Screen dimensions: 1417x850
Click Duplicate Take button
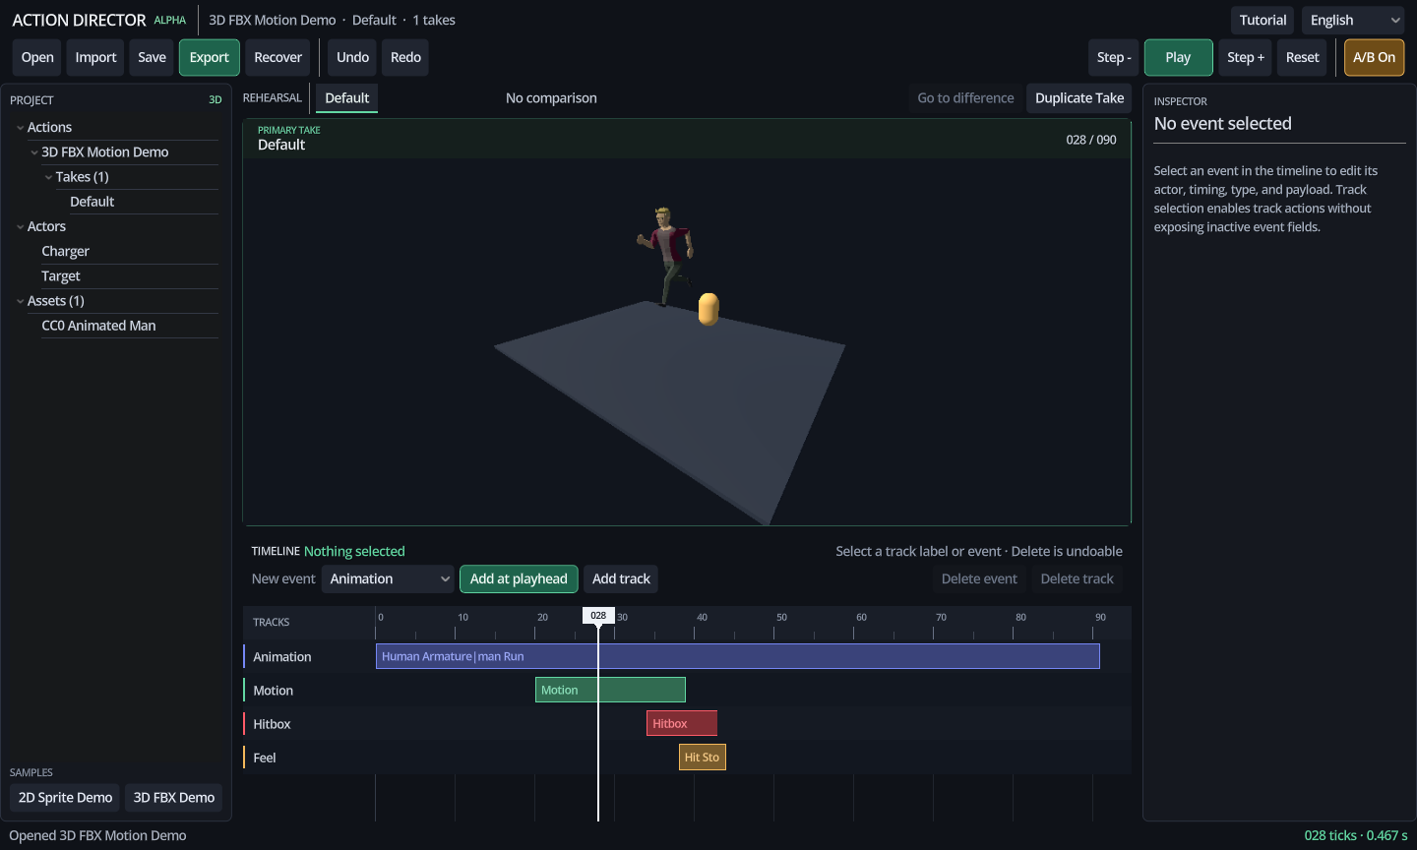[x=1078, y=97]
